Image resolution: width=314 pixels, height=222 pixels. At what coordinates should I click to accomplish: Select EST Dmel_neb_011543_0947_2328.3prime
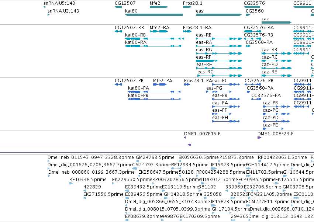click(90, 157)
